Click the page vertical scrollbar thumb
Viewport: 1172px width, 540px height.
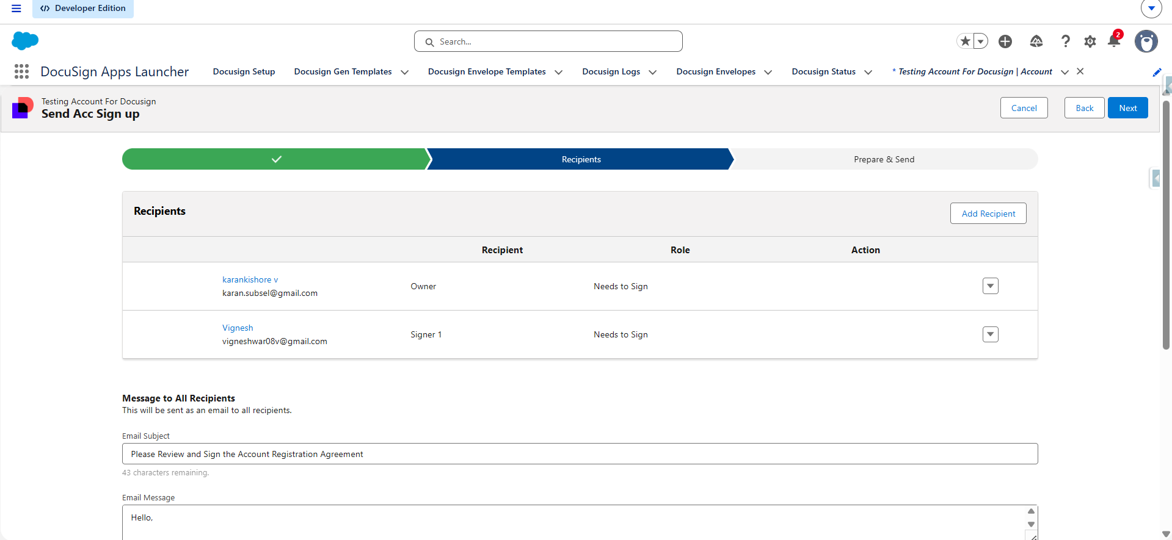tap(1166, 226)
